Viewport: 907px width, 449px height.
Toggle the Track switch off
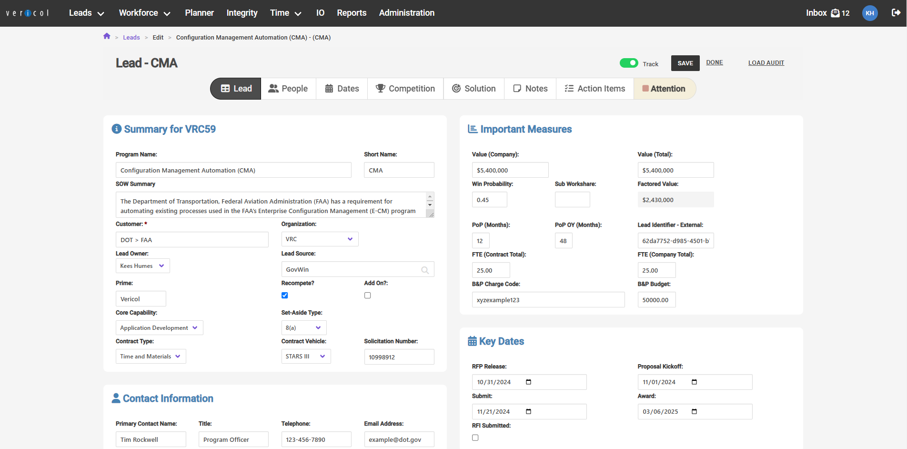pyautogui.click(x=629, y=63)
